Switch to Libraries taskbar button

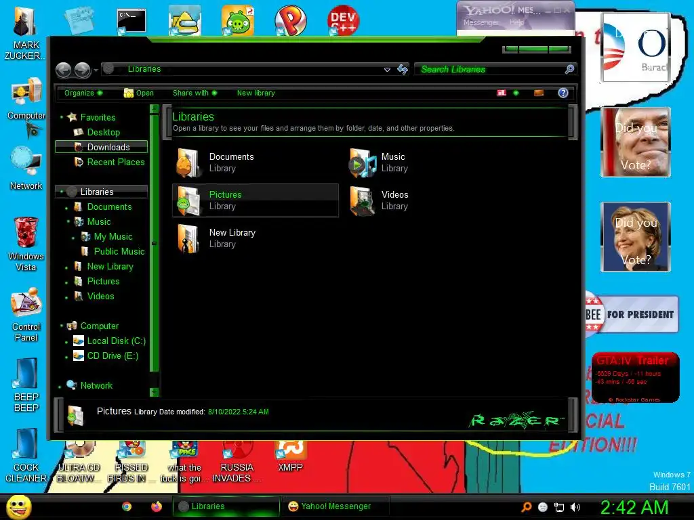[226, 506]
